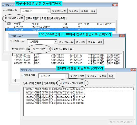Open the 자재목록시트 combo box in the middle window
The width and height of the screenshot is (137, 125).
[x=56, y=42]
